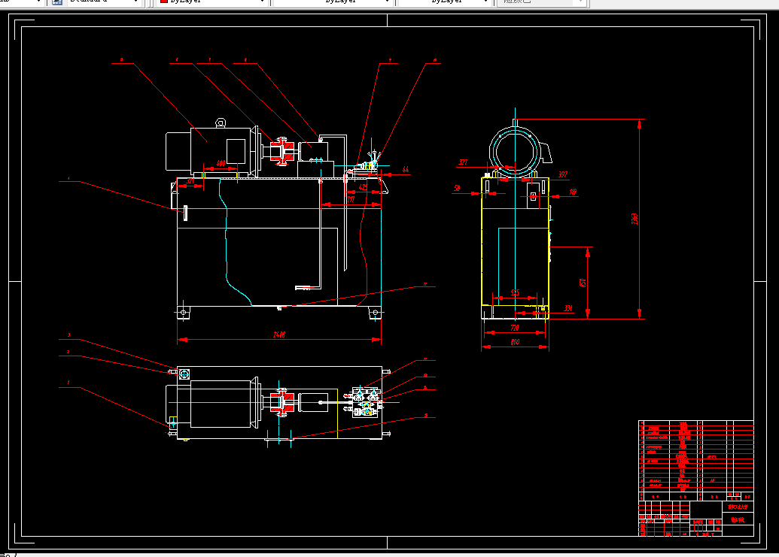779x557 pixels.
Task: Select the 64 dimension beside the valve
Action: (406, 170)
